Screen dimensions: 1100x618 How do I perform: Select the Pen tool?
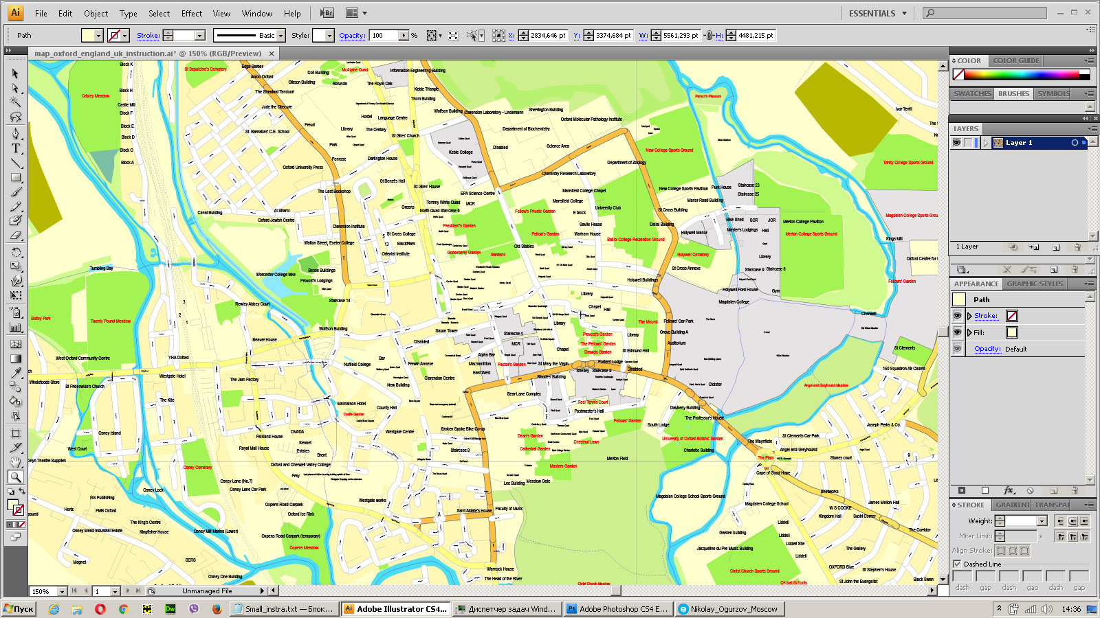click(16, 133)
